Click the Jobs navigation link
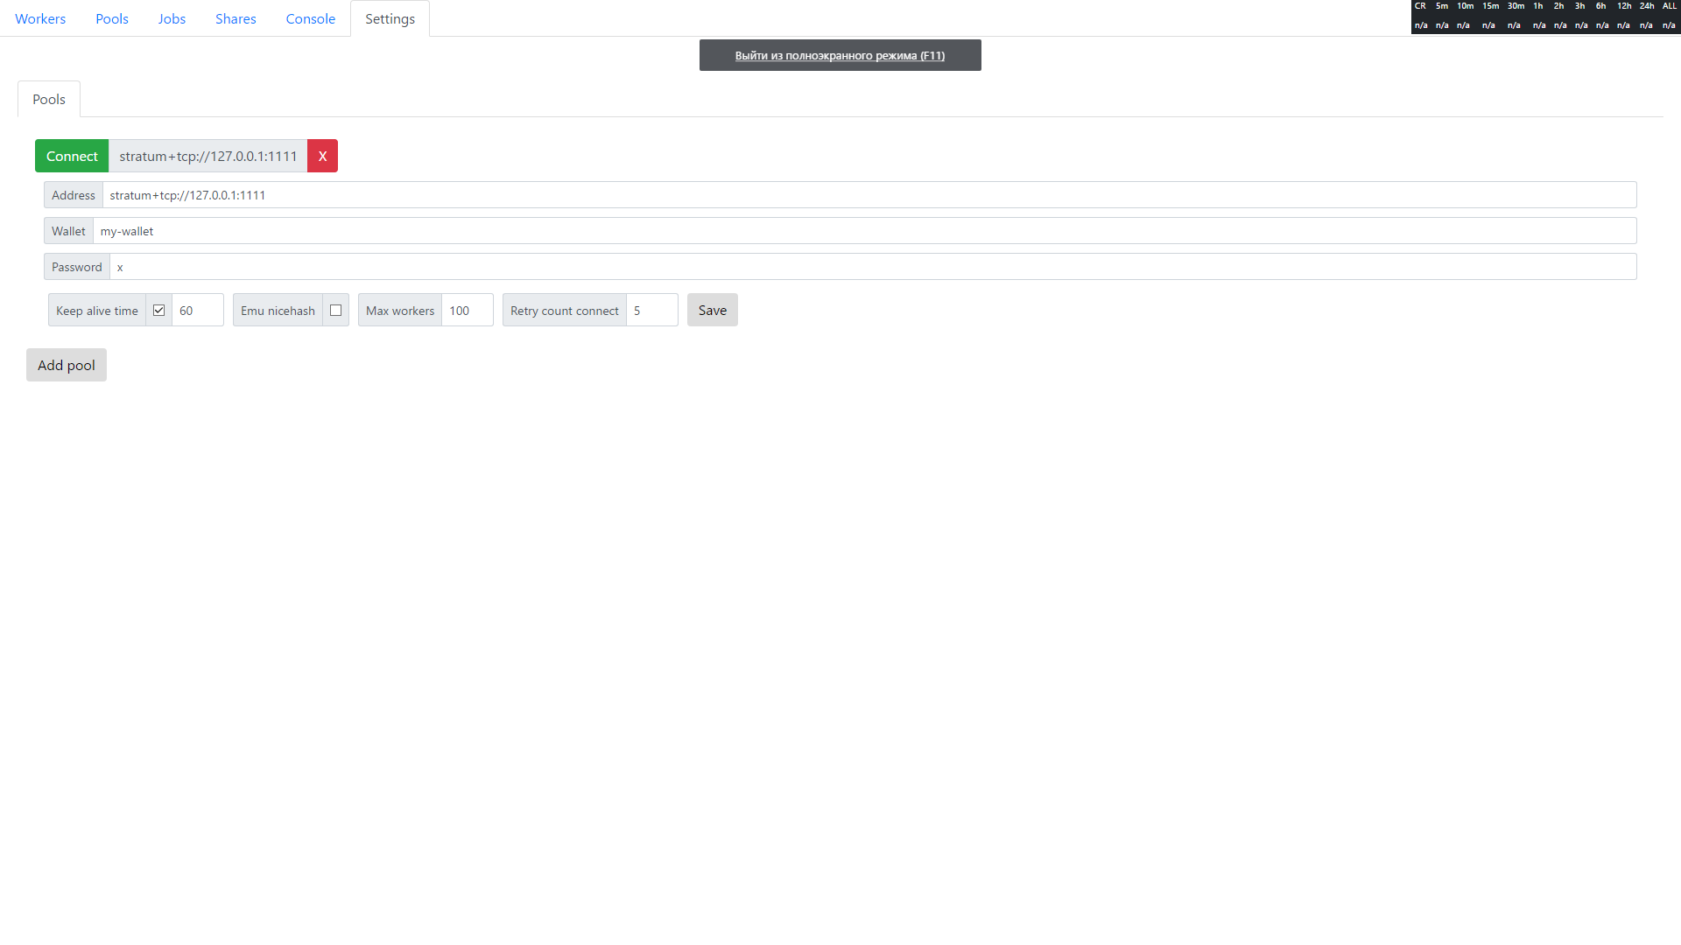Screen dimensions: 1681x945 [171, 17]
